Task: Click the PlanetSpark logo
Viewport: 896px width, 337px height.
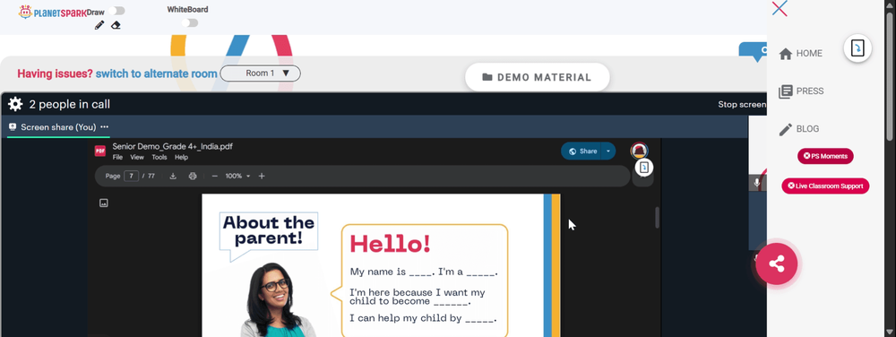Action: pos(53,12)
